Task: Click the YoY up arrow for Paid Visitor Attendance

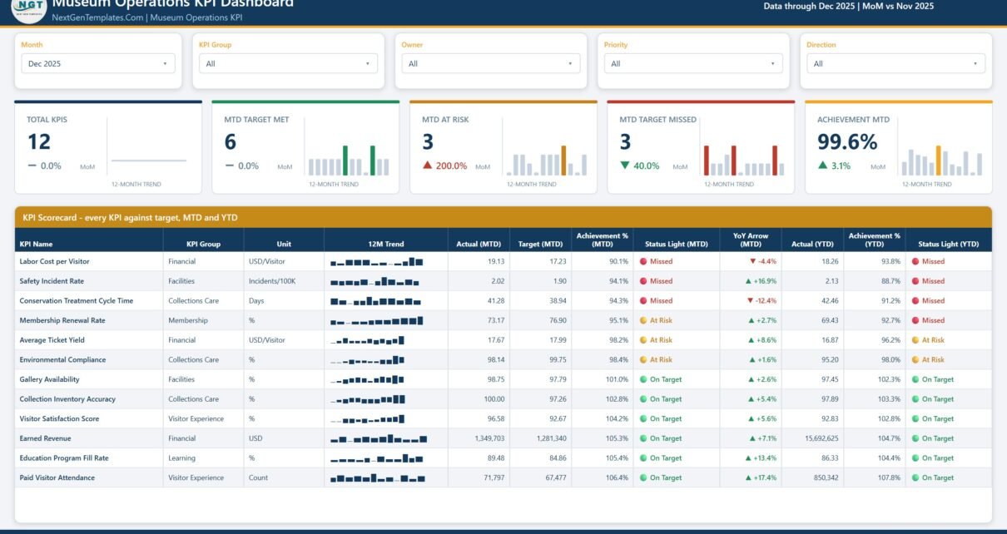Action: (749, 478)
